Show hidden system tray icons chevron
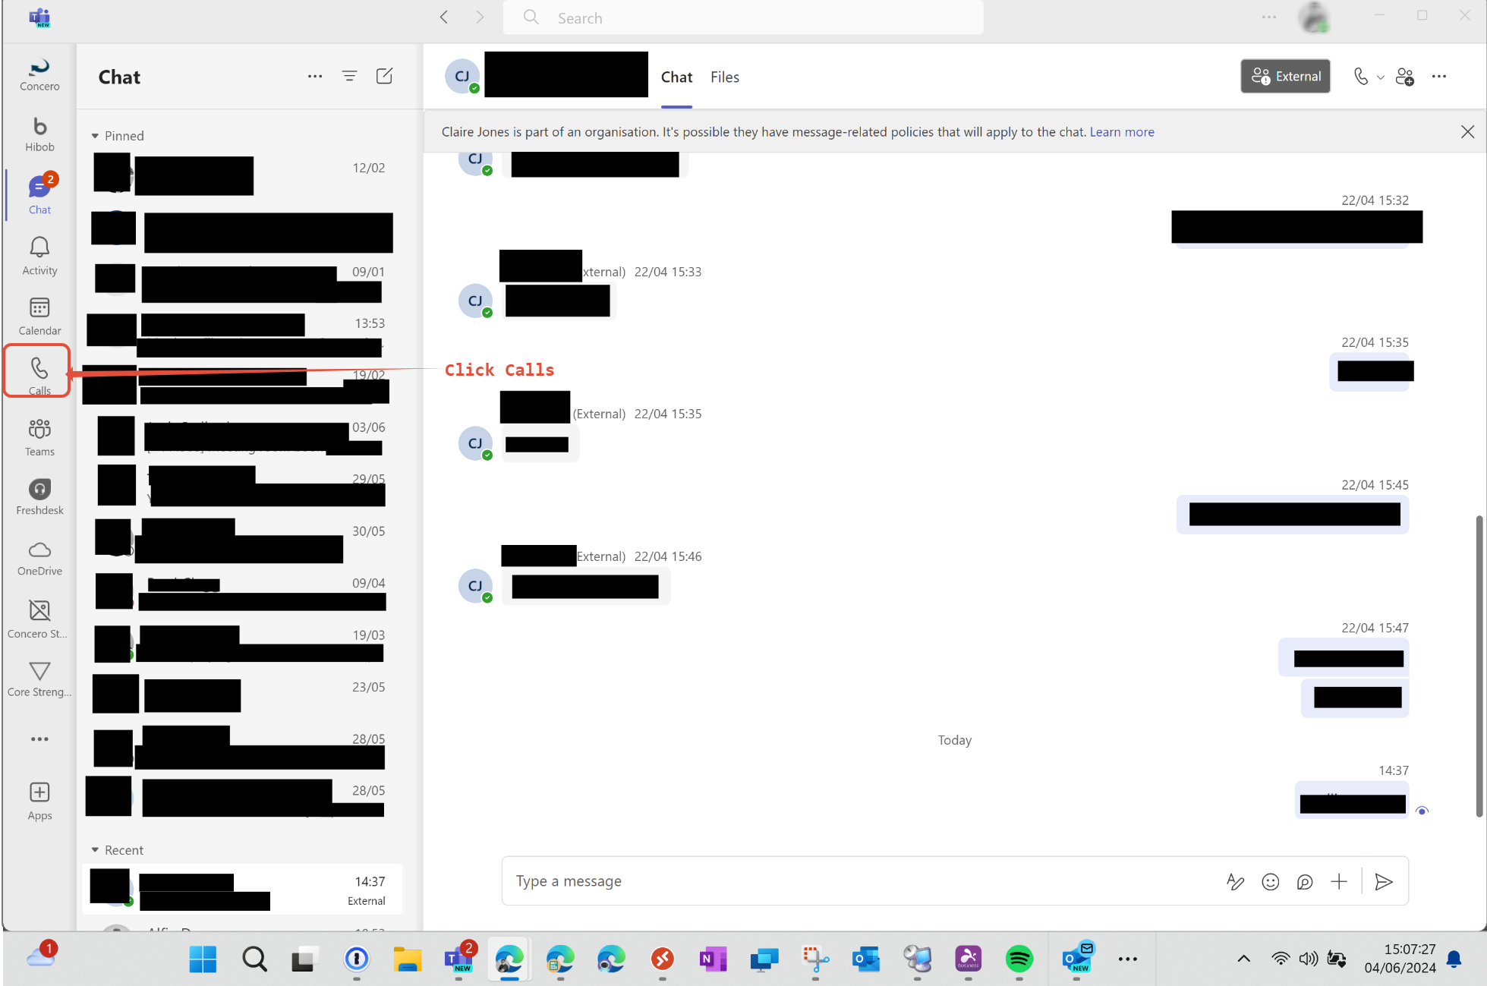The width and height of the screenshot is (1487, 986). point(1243,959)
